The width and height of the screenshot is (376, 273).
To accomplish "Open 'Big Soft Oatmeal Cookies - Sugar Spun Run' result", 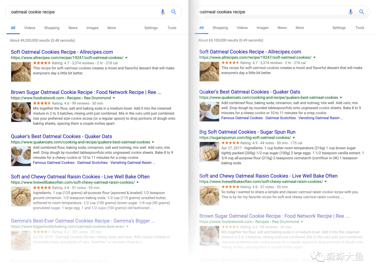I will coord(247,132).
